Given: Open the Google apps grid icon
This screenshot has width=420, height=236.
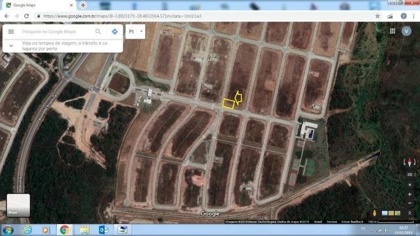Looking at the screenshot, I should [392, 31].
